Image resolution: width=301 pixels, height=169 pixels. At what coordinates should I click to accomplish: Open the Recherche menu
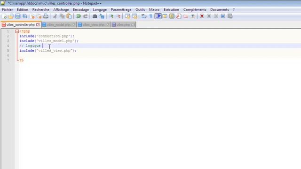[x=41, y=9]
